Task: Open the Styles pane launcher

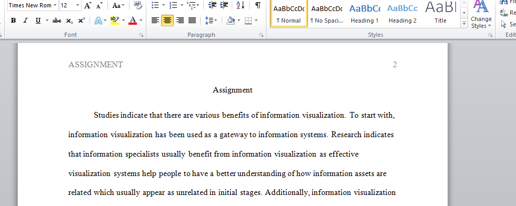Action: 490,35
